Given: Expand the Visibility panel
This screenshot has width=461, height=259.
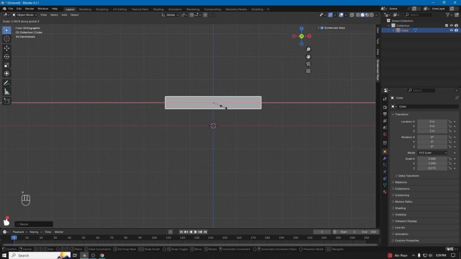Looking at the screenshot, I should pos(400,214).
